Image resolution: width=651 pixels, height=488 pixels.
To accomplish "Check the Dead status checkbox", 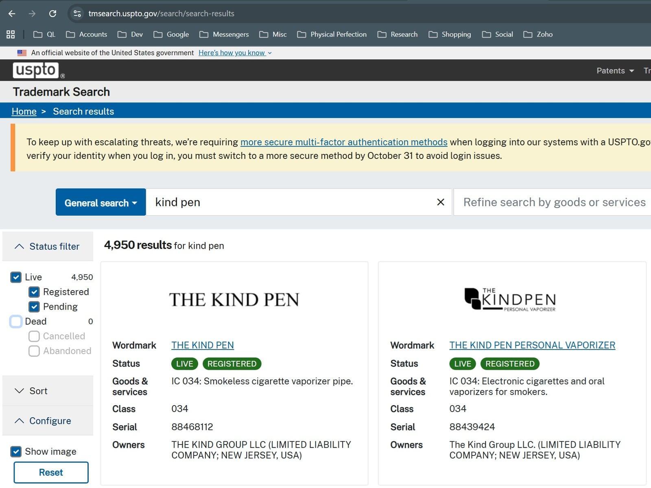I will [x=16, y=321].
